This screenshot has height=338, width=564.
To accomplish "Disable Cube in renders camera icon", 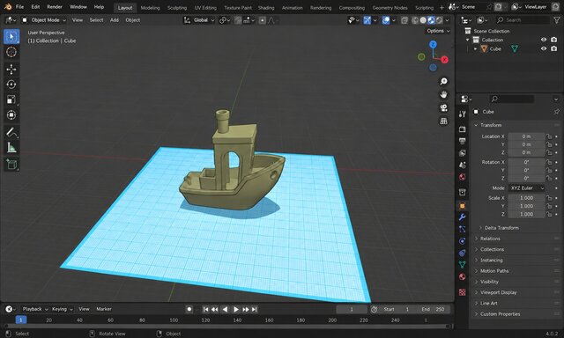I will pos(554,48).
